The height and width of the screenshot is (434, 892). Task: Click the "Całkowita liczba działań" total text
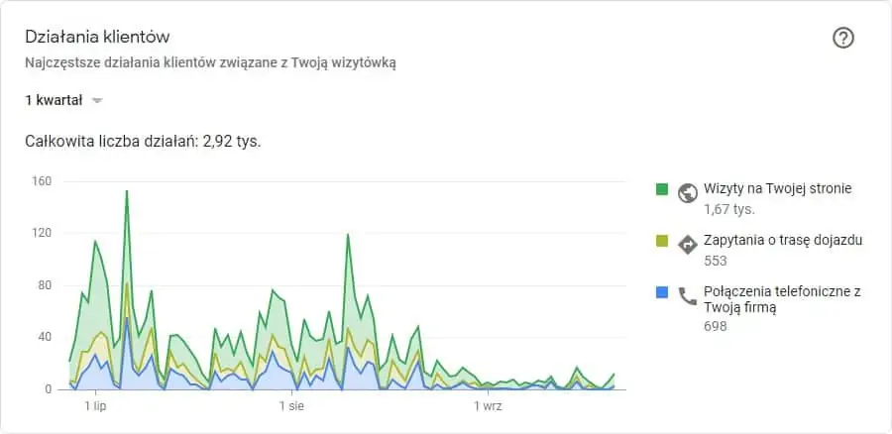(x=143, y=141)
